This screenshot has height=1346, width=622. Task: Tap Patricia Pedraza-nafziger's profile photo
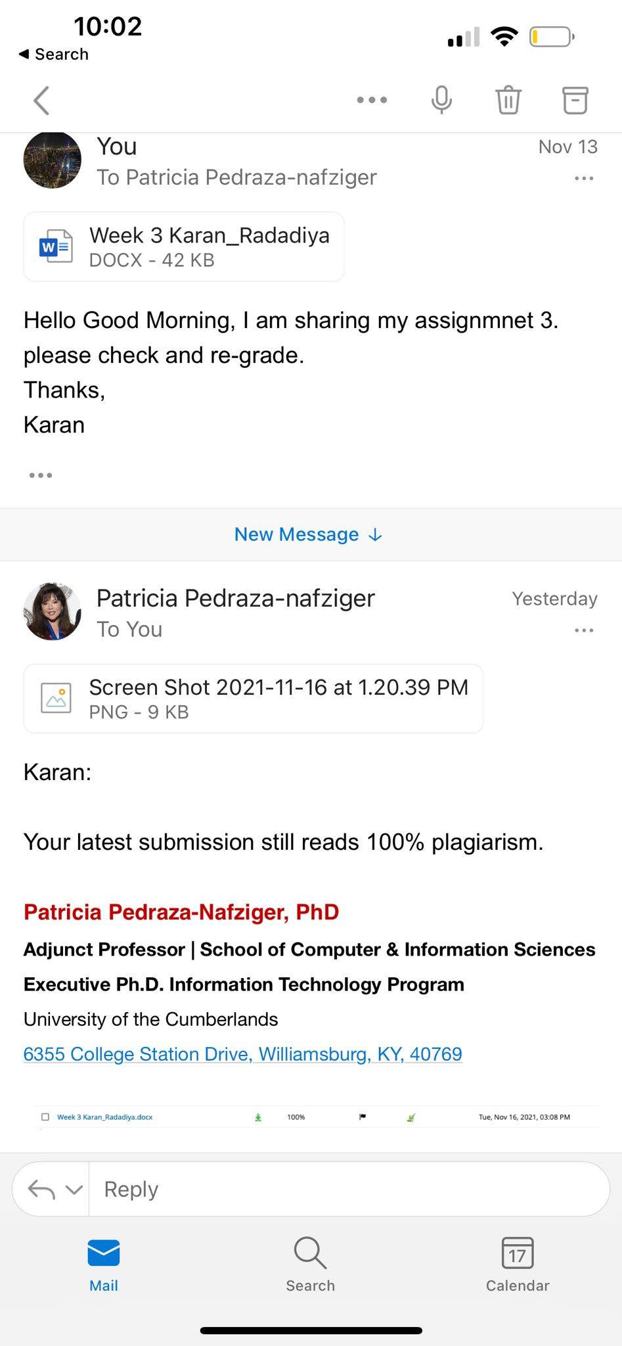coord(53,611)
